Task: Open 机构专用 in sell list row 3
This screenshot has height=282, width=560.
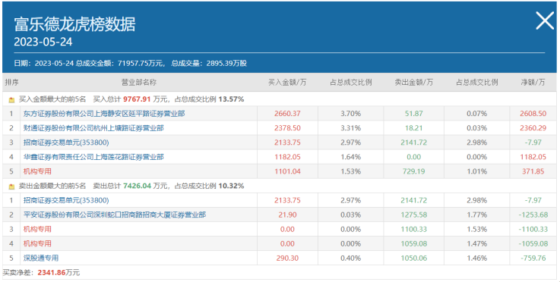Action: 37,229
